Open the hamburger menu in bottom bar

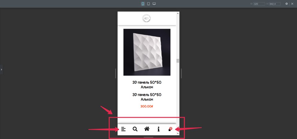pos(123,129)
